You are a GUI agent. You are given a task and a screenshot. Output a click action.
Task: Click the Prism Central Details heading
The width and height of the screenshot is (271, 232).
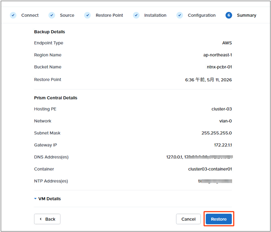pos(56,98)
